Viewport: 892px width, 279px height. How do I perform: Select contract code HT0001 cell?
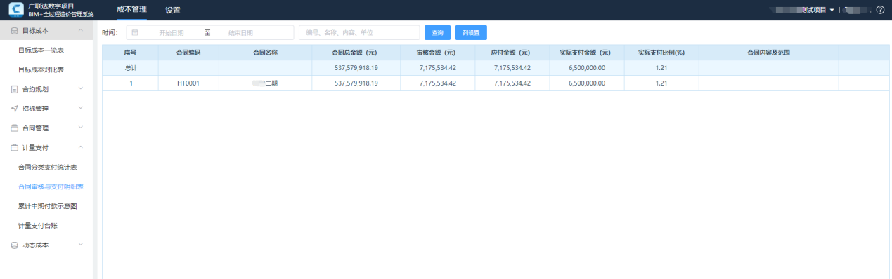point(188,83)
